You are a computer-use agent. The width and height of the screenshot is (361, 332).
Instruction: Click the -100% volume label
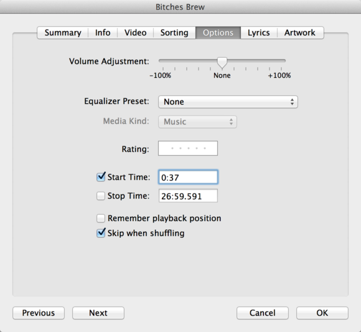tap(160, 75)
